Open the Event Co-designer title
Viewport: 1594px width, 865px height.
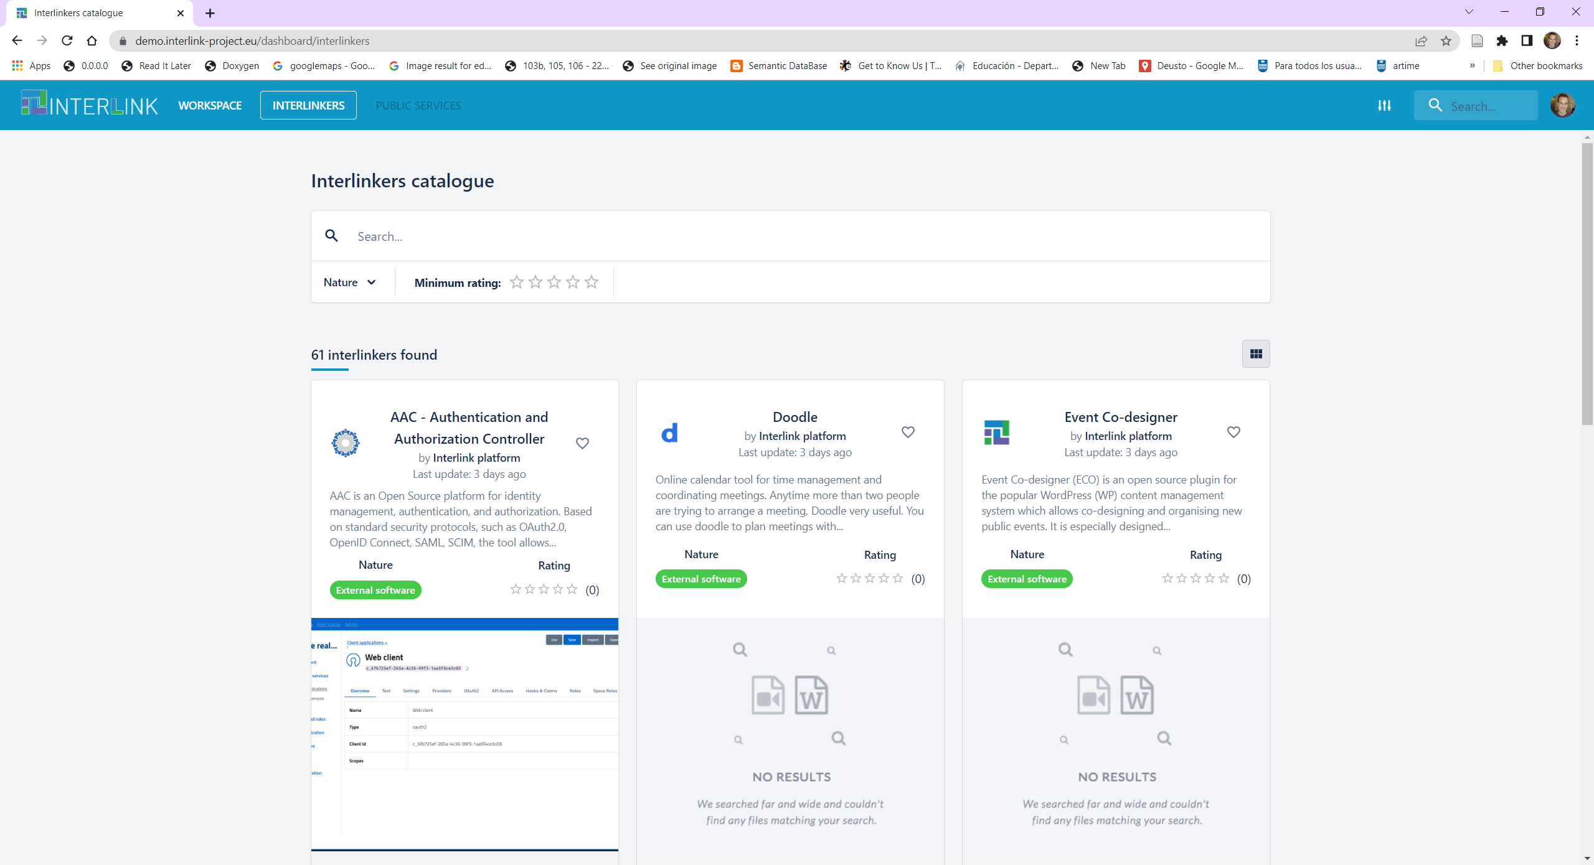pyautogui.click(x=1121, y=417)
